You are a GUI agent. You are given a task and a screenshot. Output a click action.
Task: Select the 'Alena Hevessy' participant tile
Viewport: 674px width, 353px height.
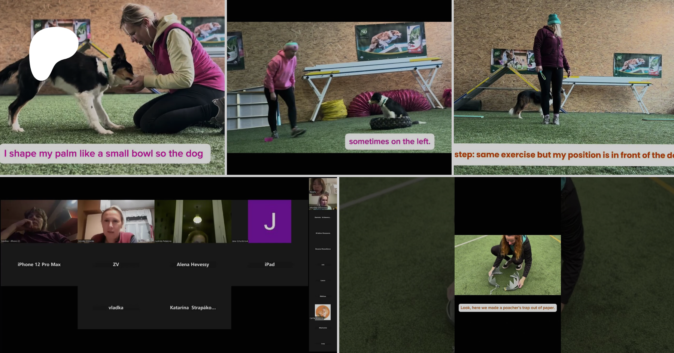point(193,264)
